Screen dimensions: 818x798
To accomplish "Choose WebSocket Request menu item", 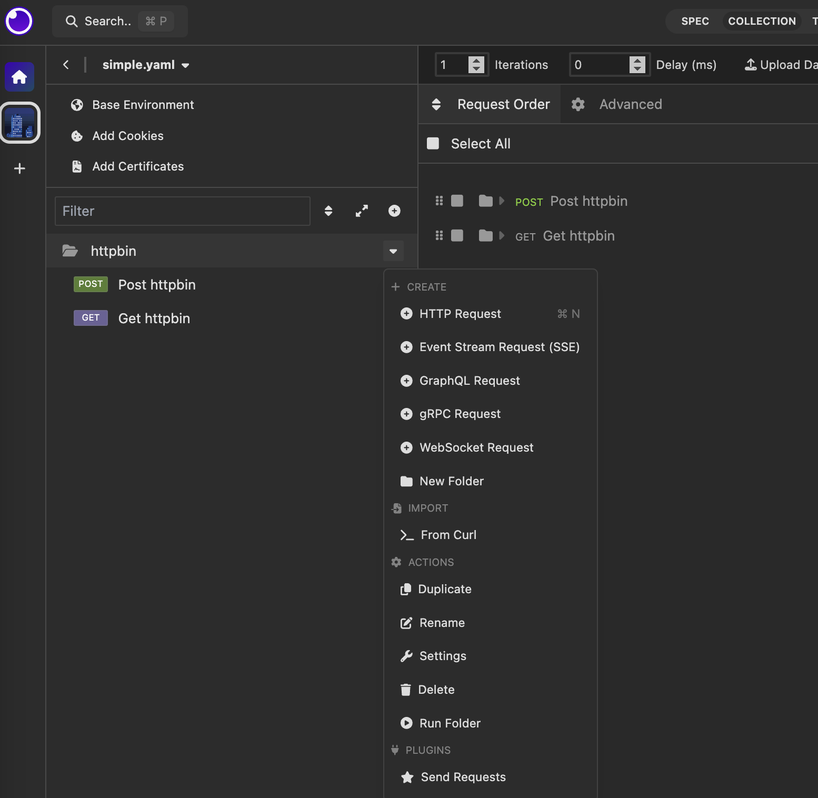I will 491,447.
